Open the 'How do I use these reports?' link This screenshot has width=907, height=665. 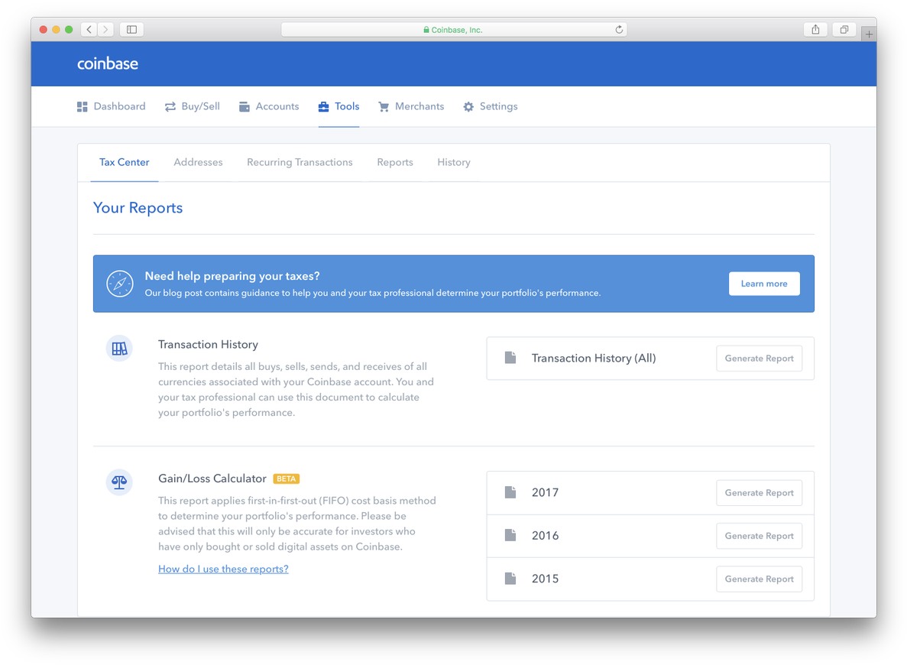pyautogui.click(x=223, y=569)
